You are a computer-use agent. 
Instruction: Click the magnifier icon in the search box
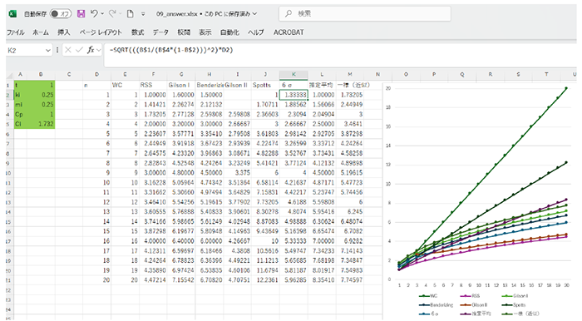click(289, 14)
